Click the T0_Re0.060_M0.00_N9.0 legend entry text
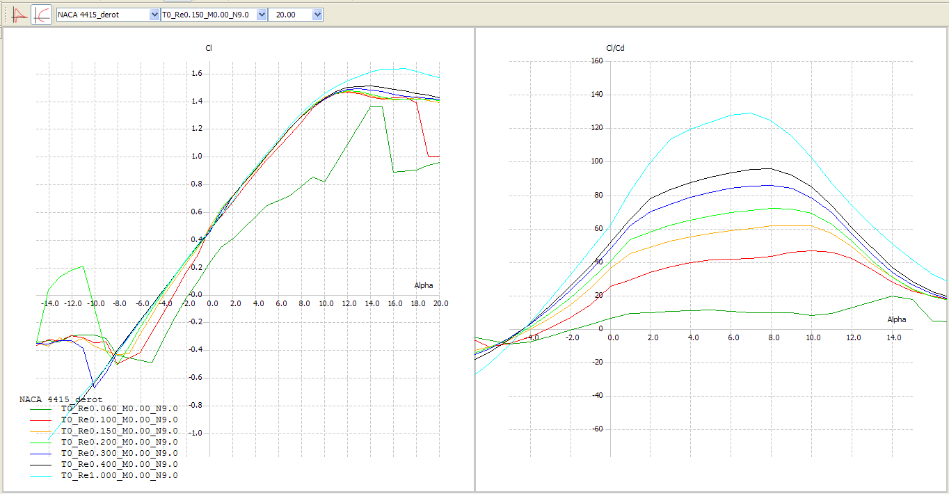The width and height of the screenshot is (949, 494). 119,409
